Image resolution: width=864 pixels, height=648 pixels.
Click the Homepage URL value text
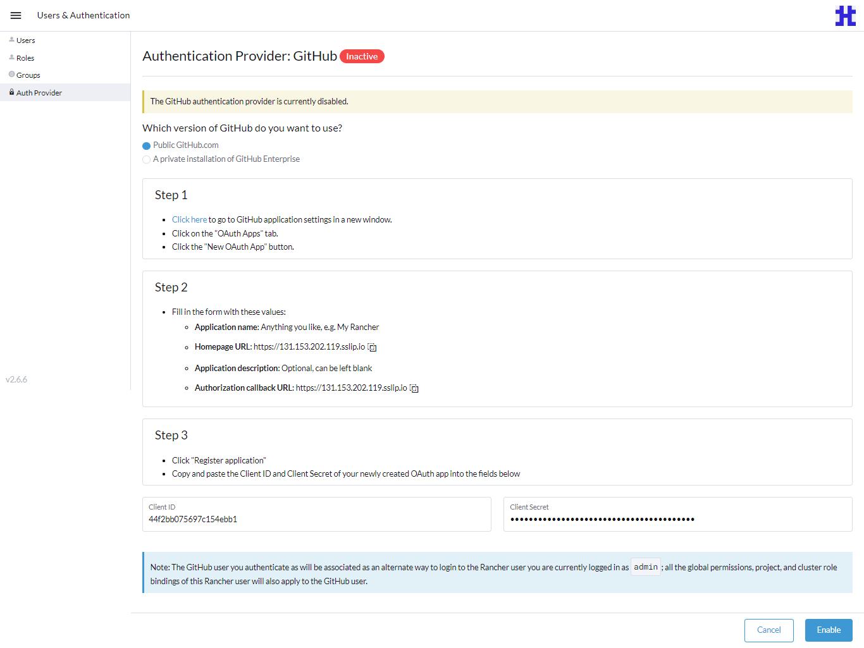click(x=309, y=347)
